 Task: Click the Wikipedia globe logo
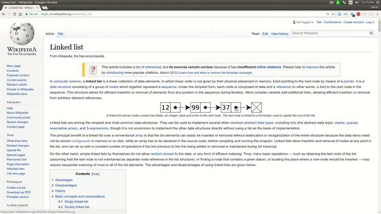pos(22,34)
